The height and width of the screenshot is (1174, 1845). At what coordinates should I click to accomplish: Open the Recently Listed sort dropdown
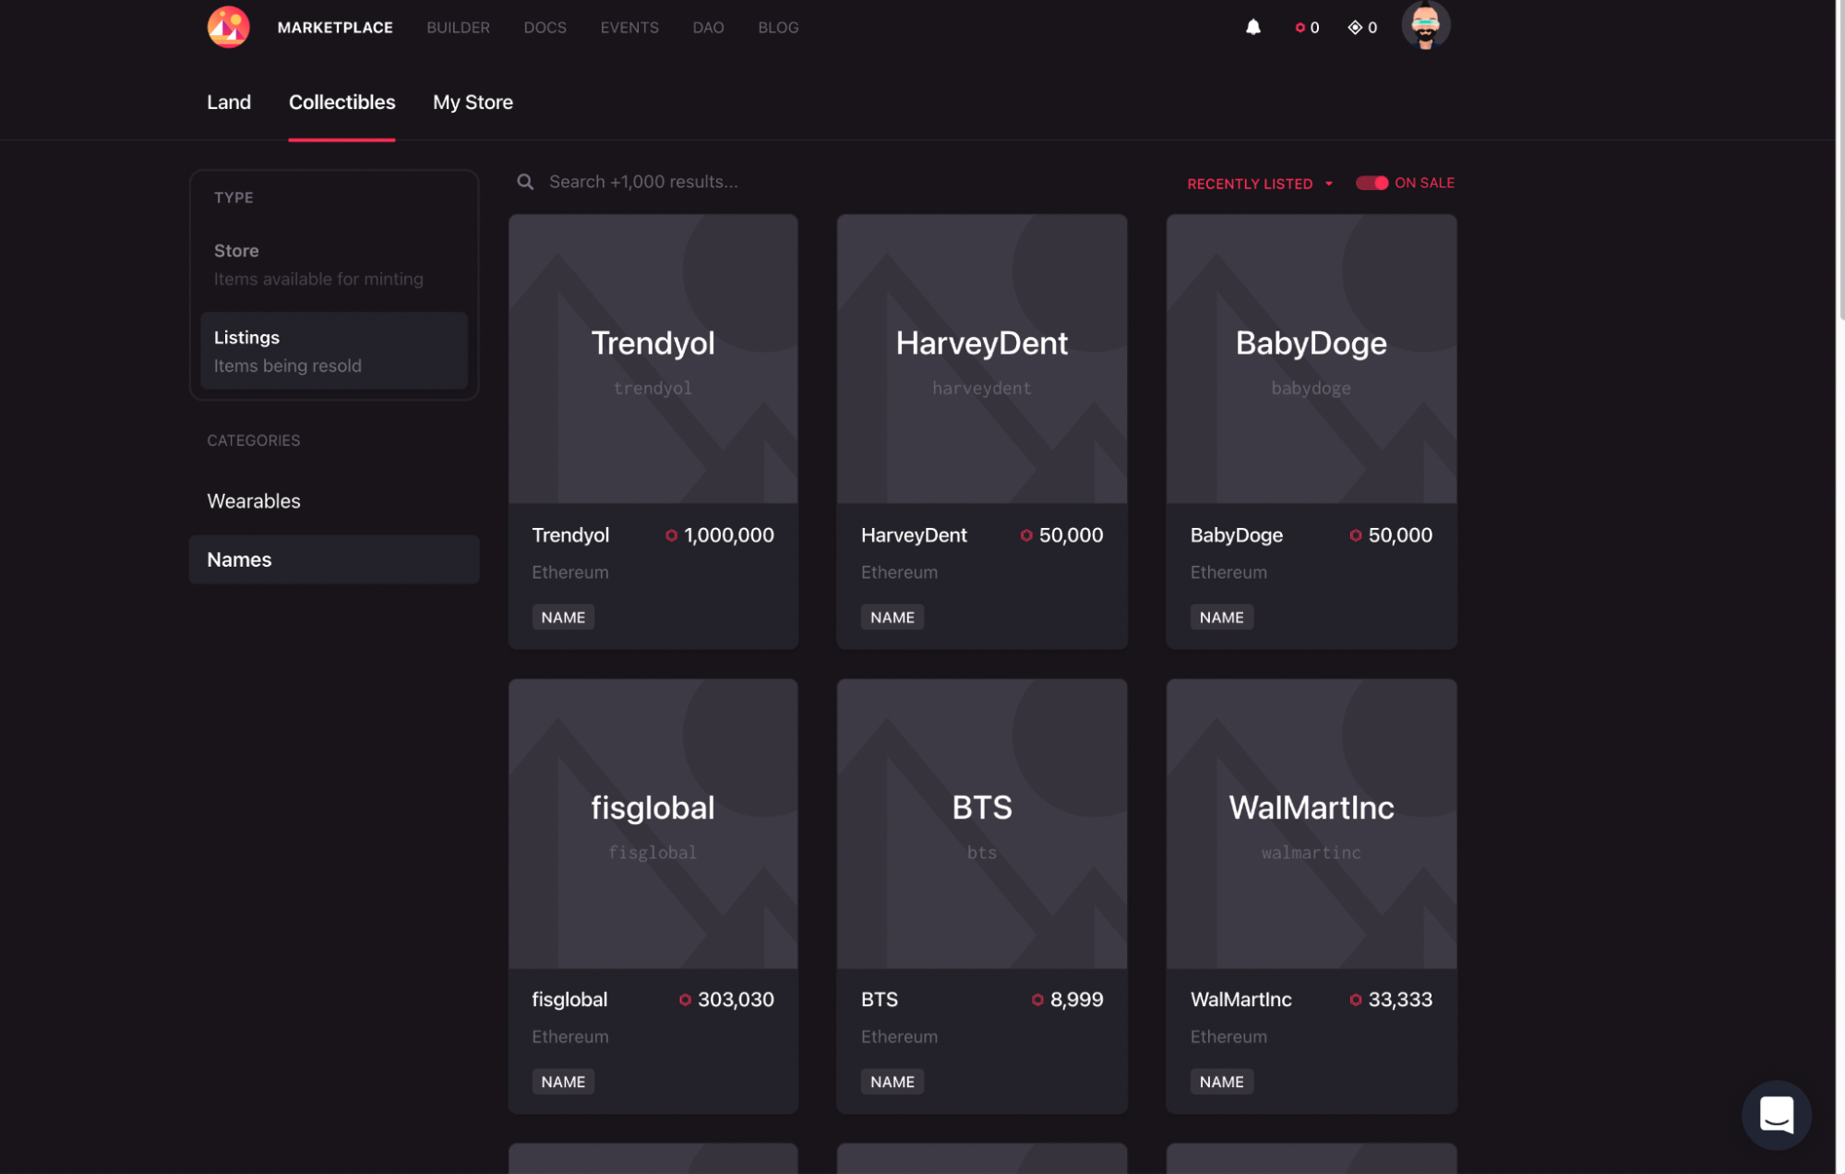pyautogui.click(x=1260, y=184)
